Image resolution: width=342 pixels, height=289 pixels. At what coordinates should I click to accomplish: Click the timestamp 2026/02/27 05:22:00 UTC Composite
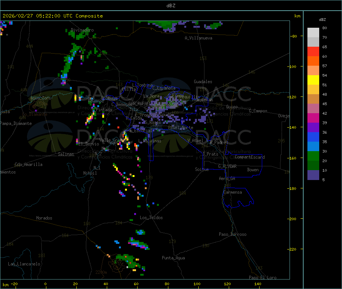52,16
